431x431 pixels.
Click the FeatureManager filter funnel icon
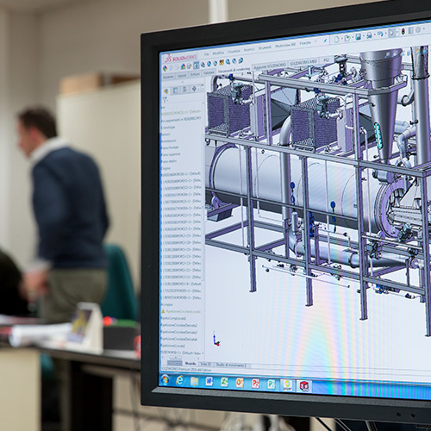(165, 100)
